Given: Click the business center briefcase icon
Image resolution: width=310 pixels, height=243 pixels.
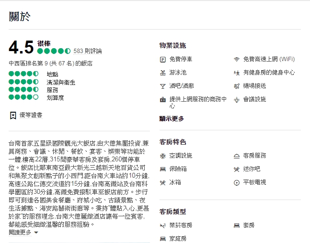Looking at the screenshot, I should click(162, 99).
